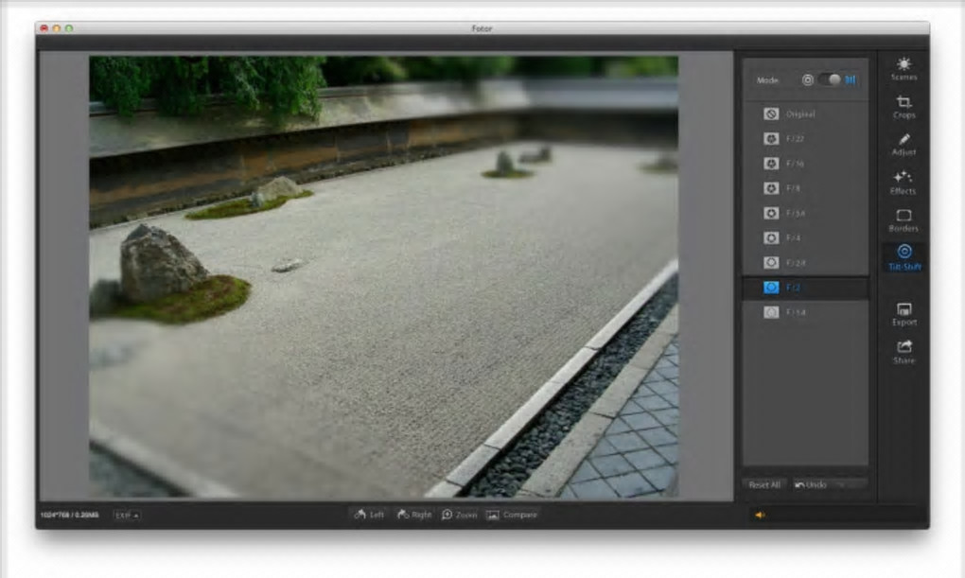Rotate the image Left
This screenshot has height=578, width=965.
point(369,515)
